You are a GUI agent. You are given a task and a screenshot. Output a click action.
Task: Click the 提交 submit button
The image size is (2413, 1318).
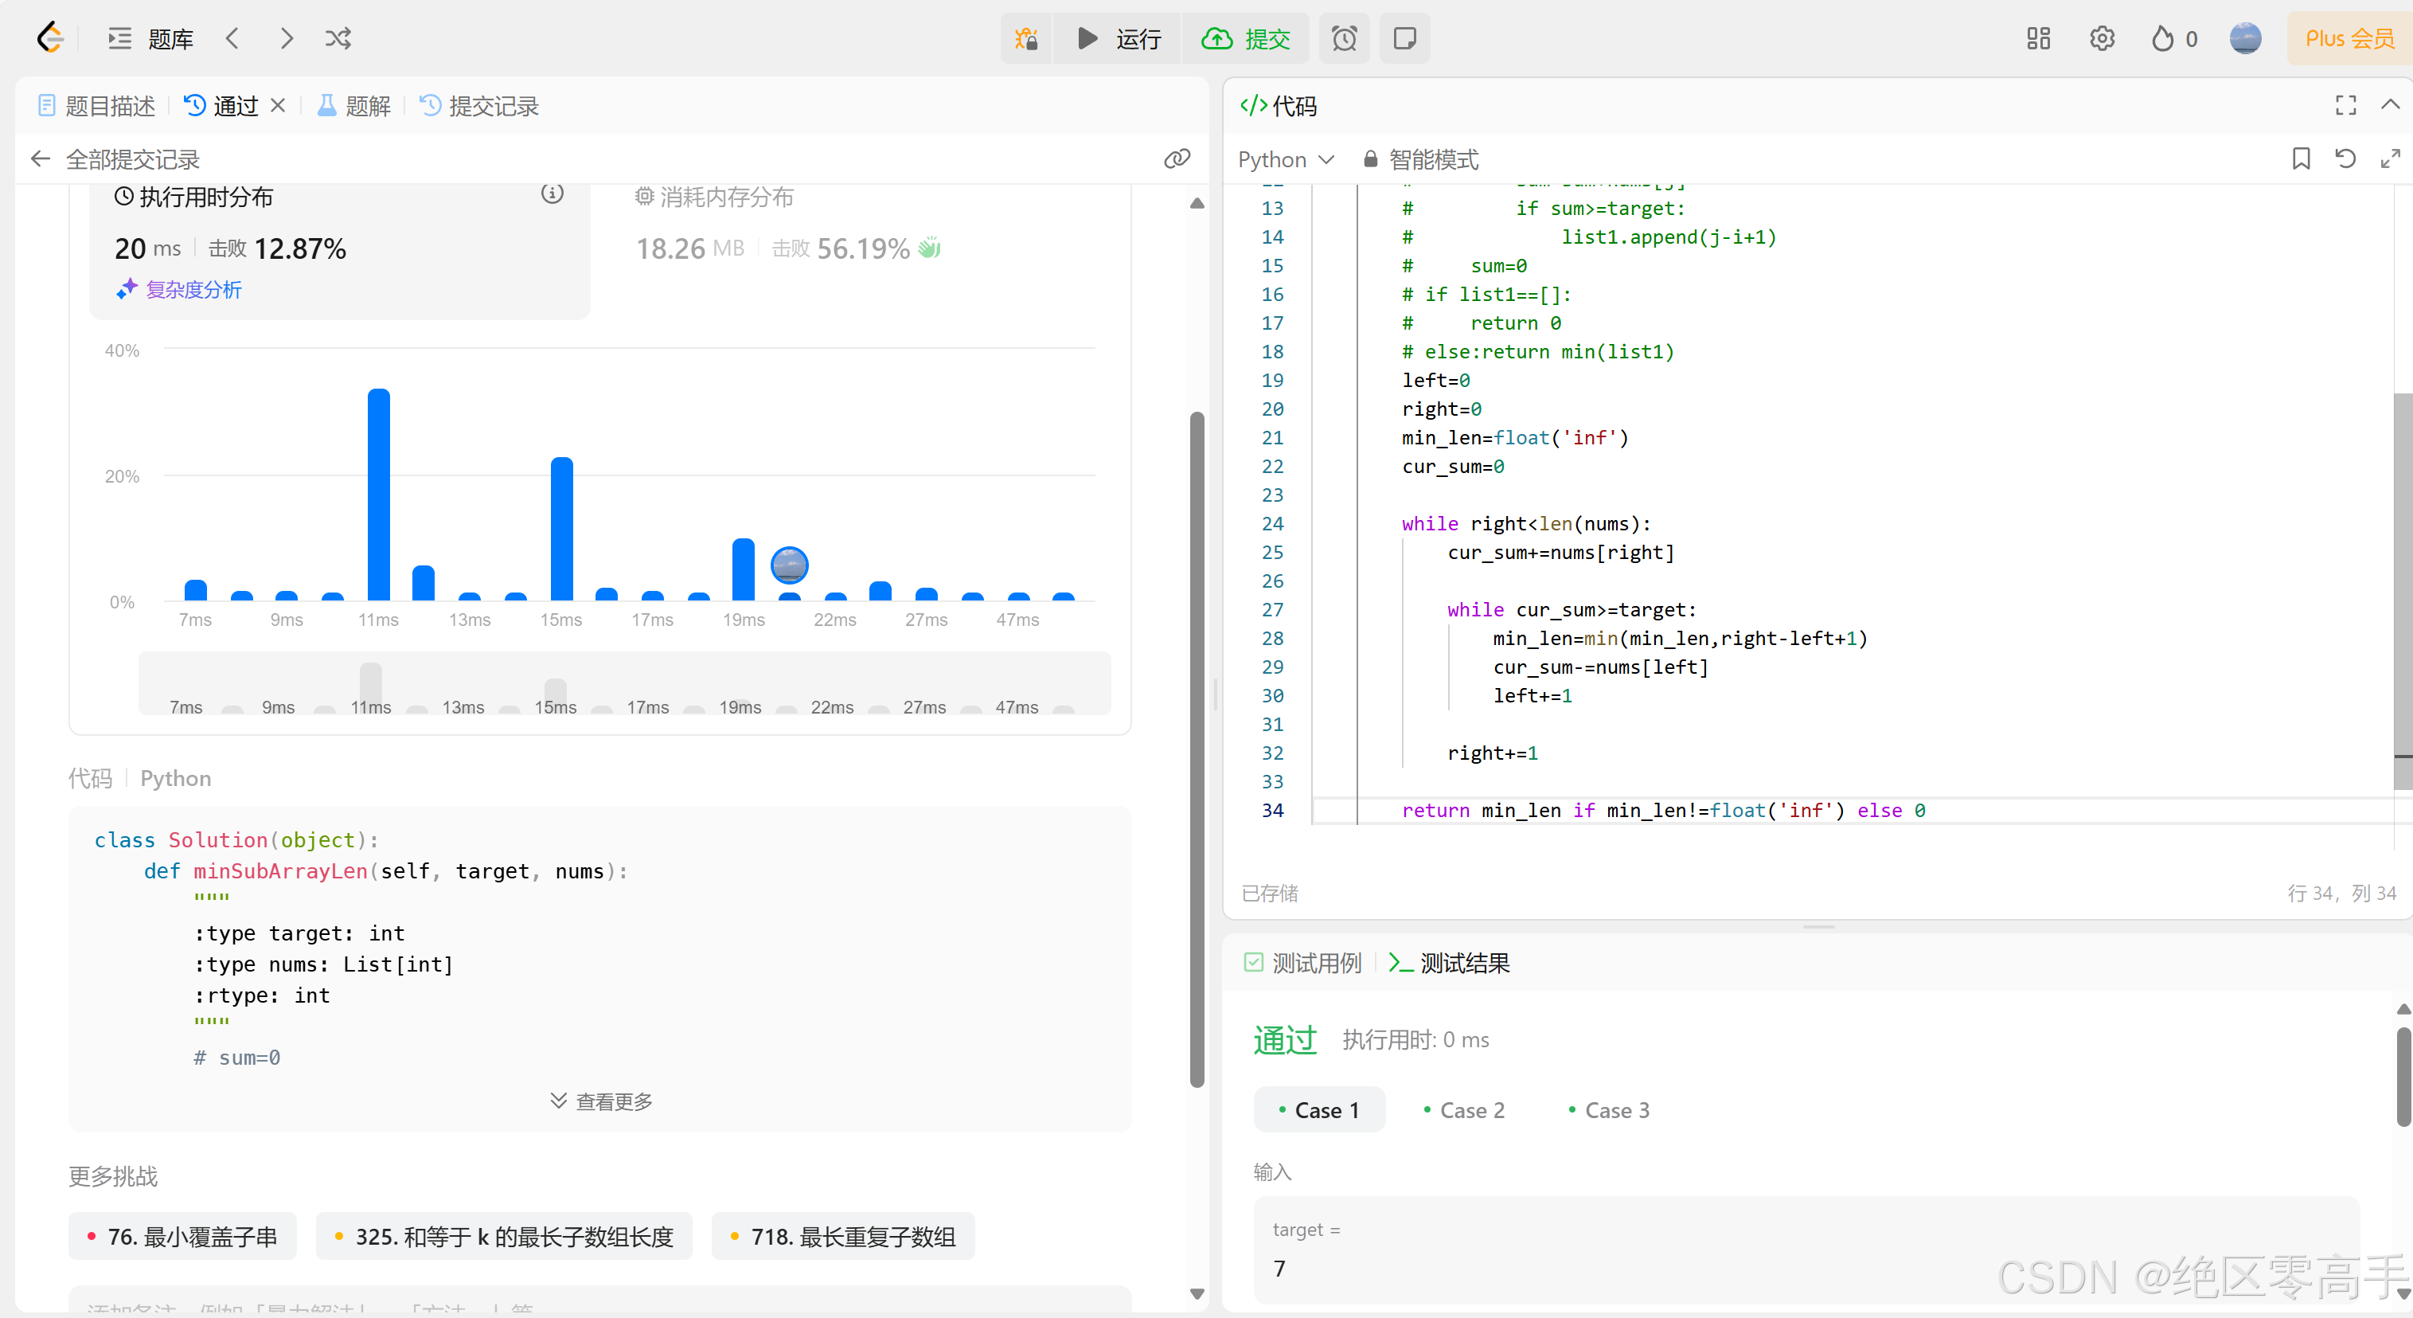tap(1247, 38)
